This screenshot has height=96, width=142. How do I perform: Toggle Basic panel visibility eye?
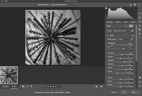pos(133,36)
